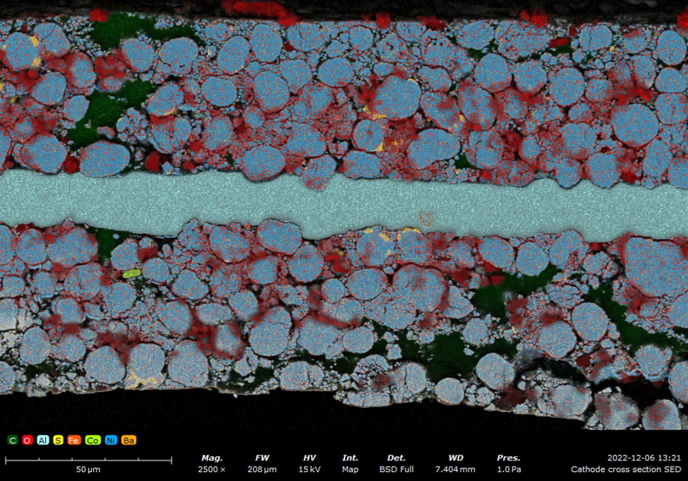
Task: Click the field width value 208 µm
Action: pyautogui.click(x=262, y=470)
